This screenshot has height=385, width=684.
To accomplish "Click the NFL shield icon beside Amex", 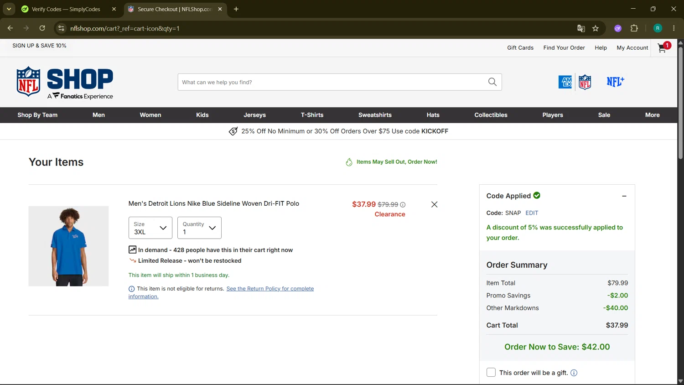I will point(585,82).
